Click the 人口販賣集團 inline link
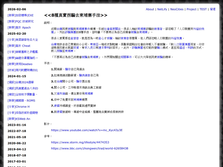Viewport: 223px width, 167px height. point(182,44)
